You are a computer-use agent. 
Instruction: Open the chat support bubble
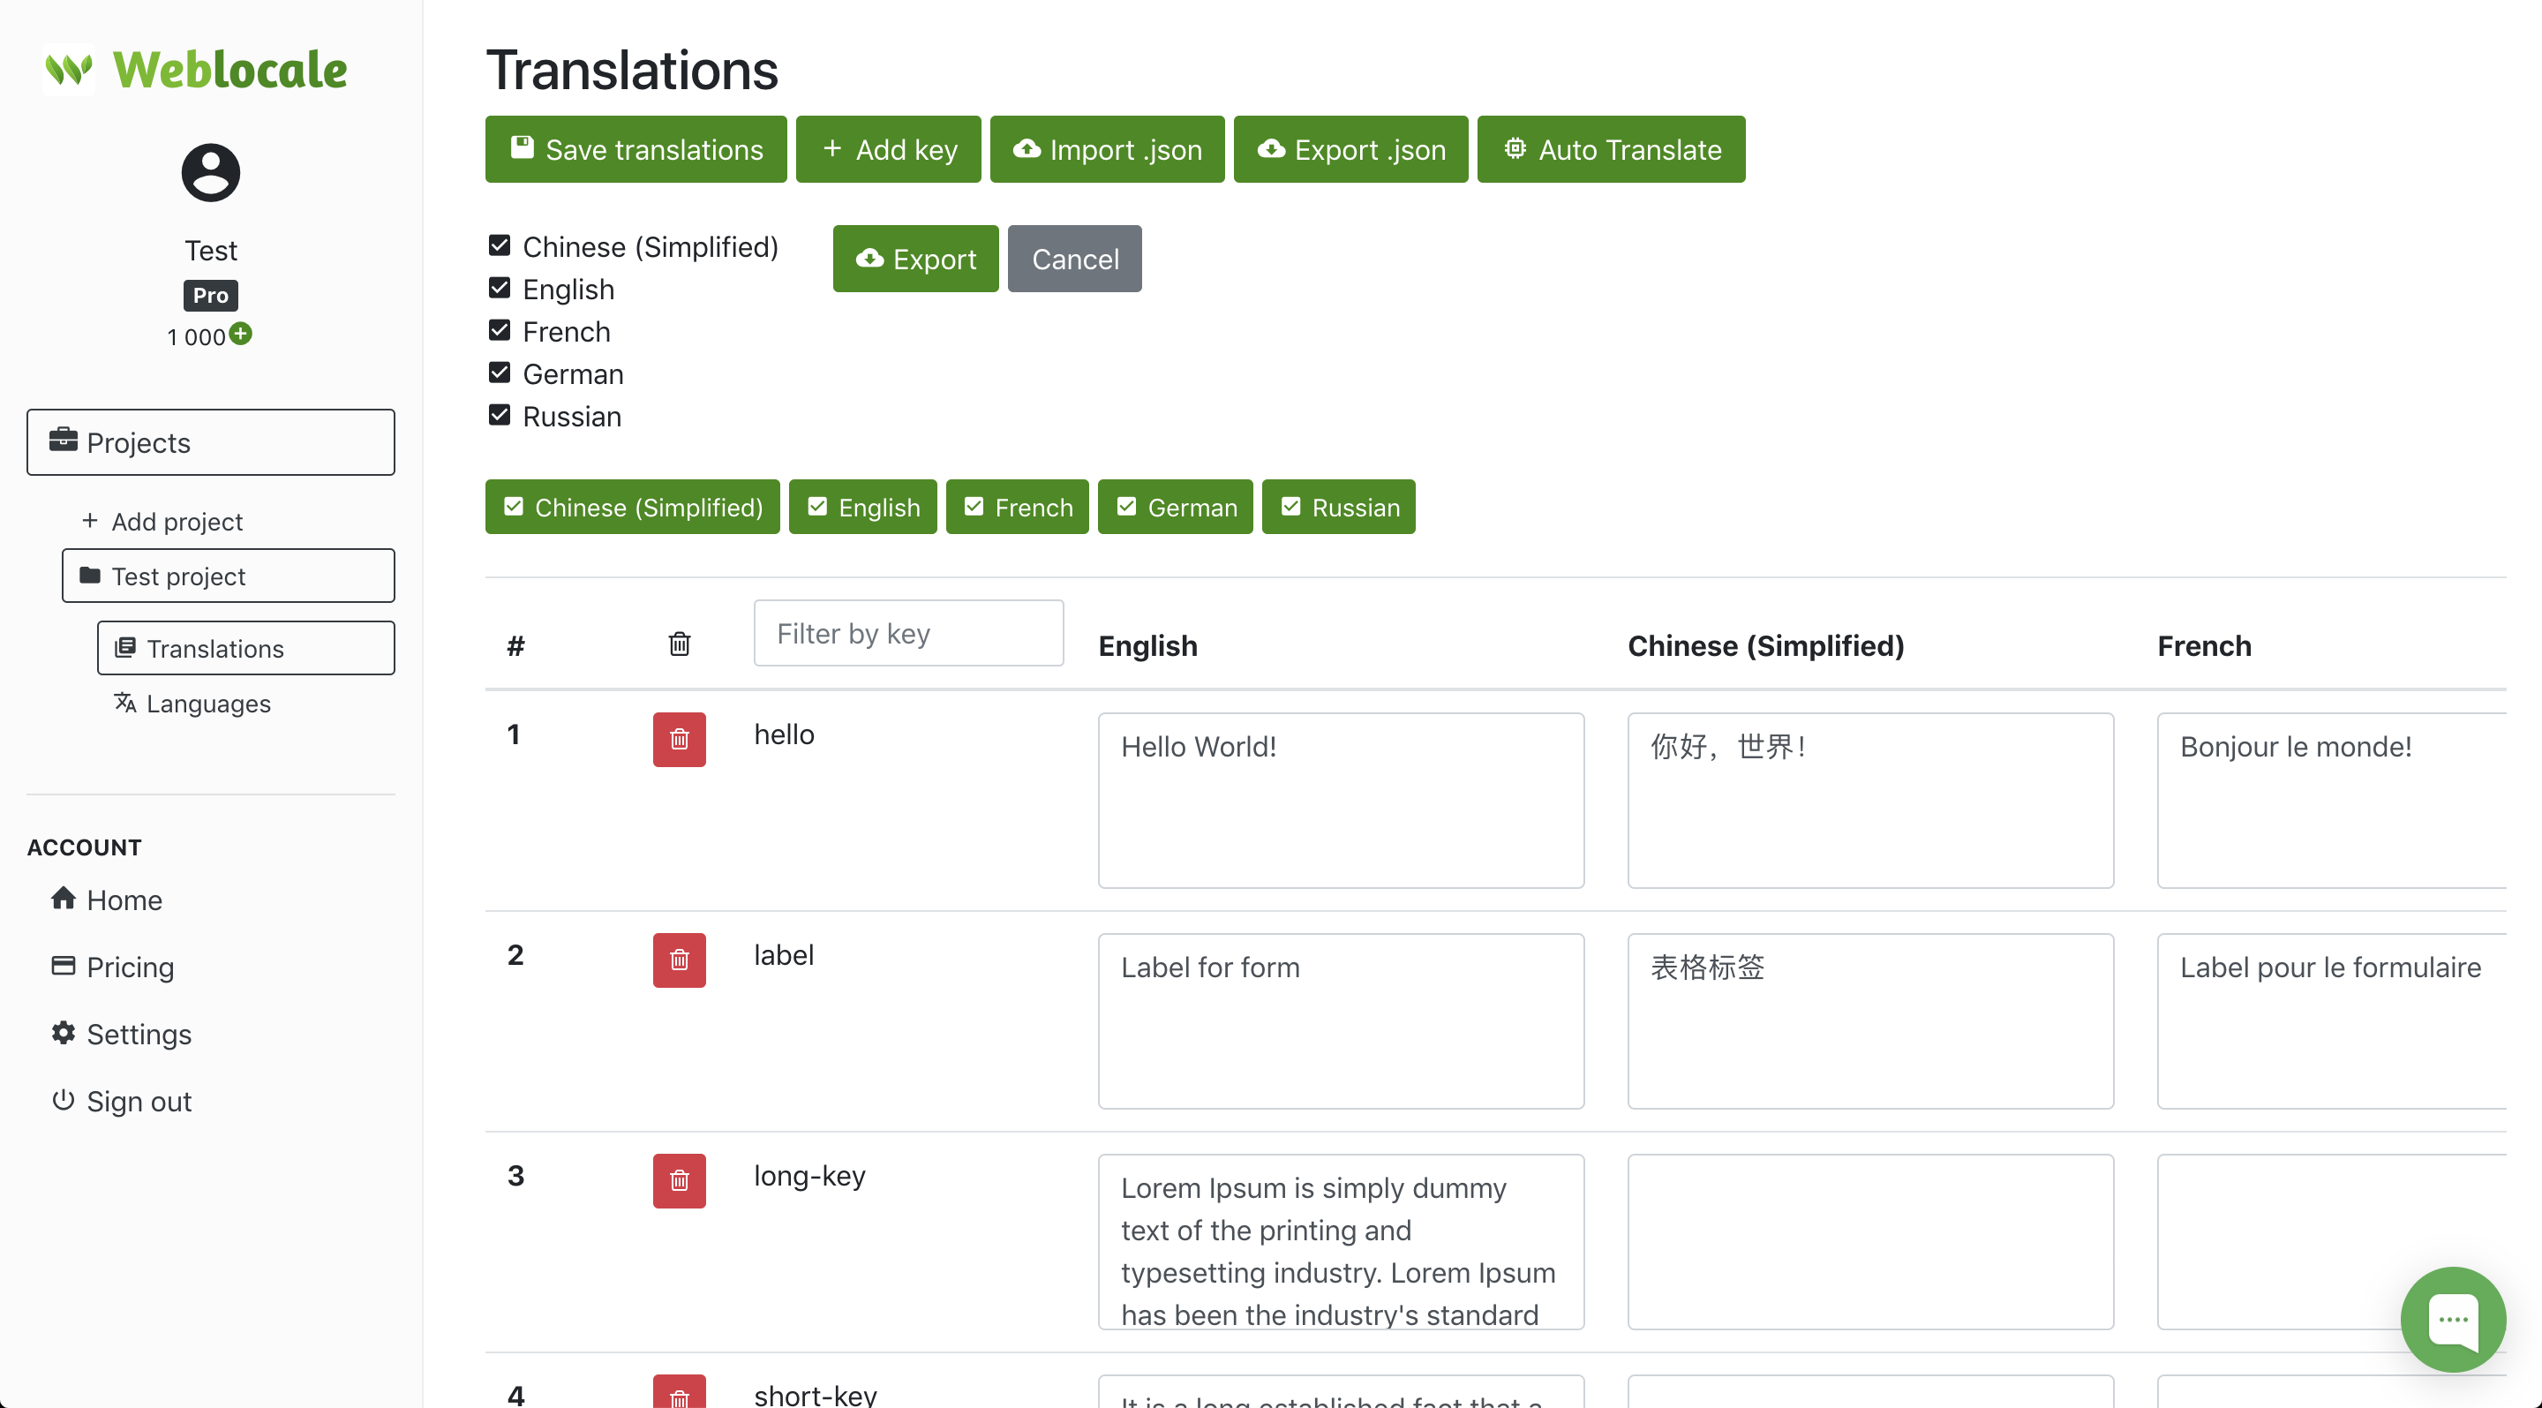tap(2452, 1319)
